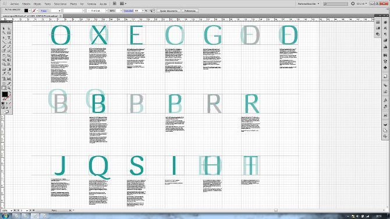Viewport: 390px width, 219px height.
Task: Open the Objeto menu
Action: point(37,4)
